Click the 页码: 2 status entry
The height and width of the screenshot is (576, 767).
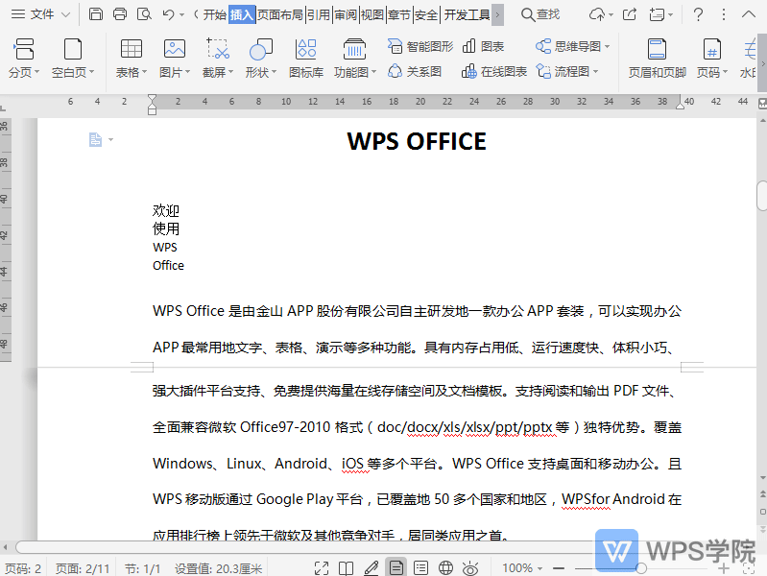(23, 568)
